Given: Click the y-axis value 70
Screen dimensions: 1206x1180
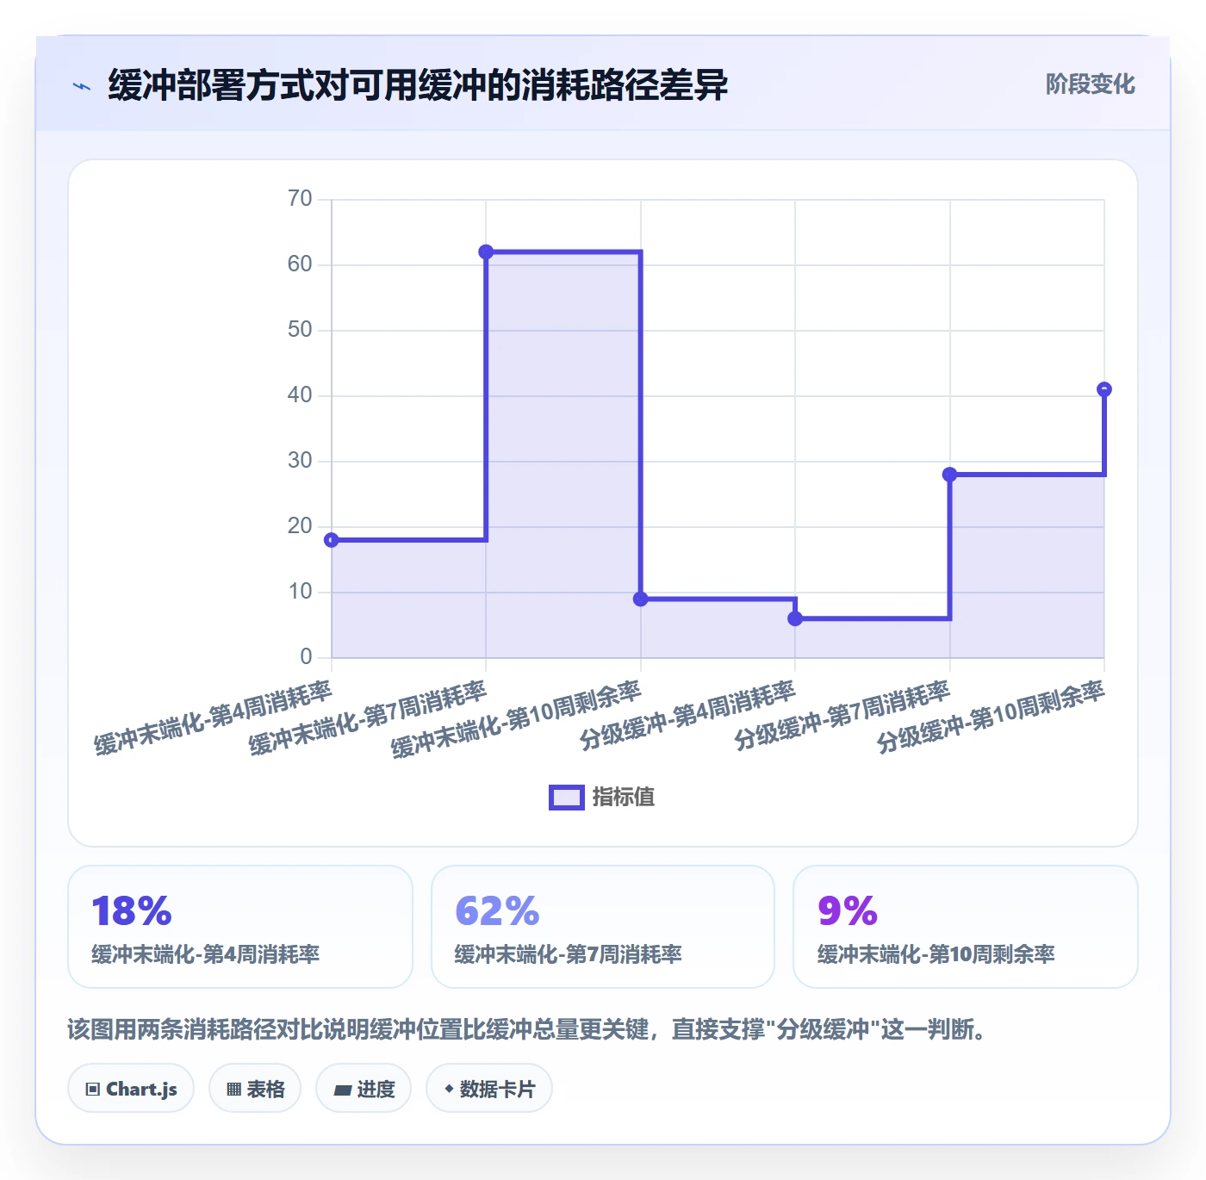Looking at the screenshot, I should point(300,199).
